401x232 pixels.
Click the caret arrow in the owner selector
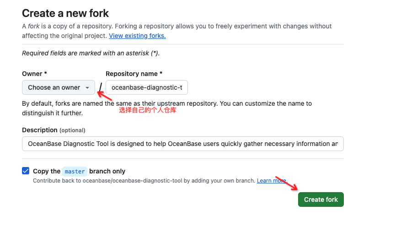[87, 87]
